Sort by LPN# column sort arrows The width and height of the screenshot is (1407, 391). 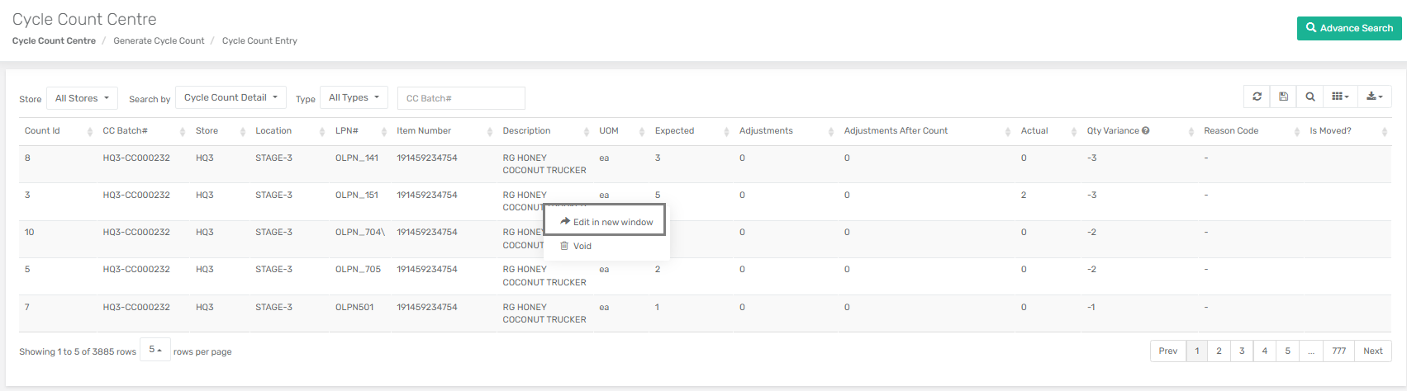[384, 132]
